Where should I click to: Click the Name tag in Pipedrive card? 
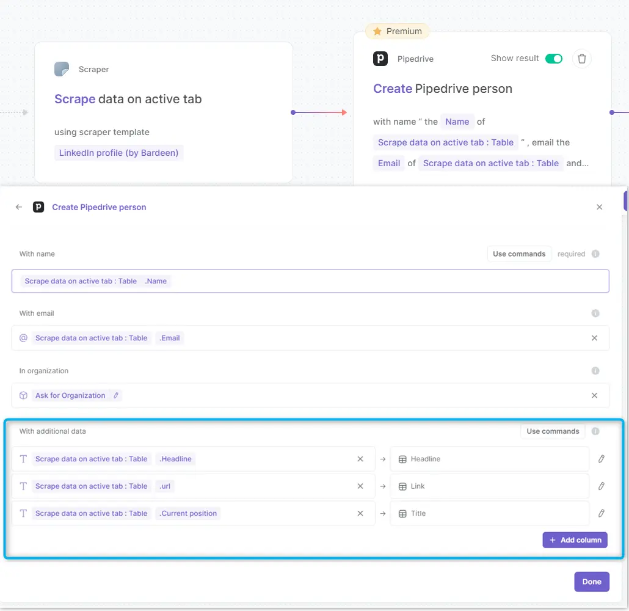(457, 122)
